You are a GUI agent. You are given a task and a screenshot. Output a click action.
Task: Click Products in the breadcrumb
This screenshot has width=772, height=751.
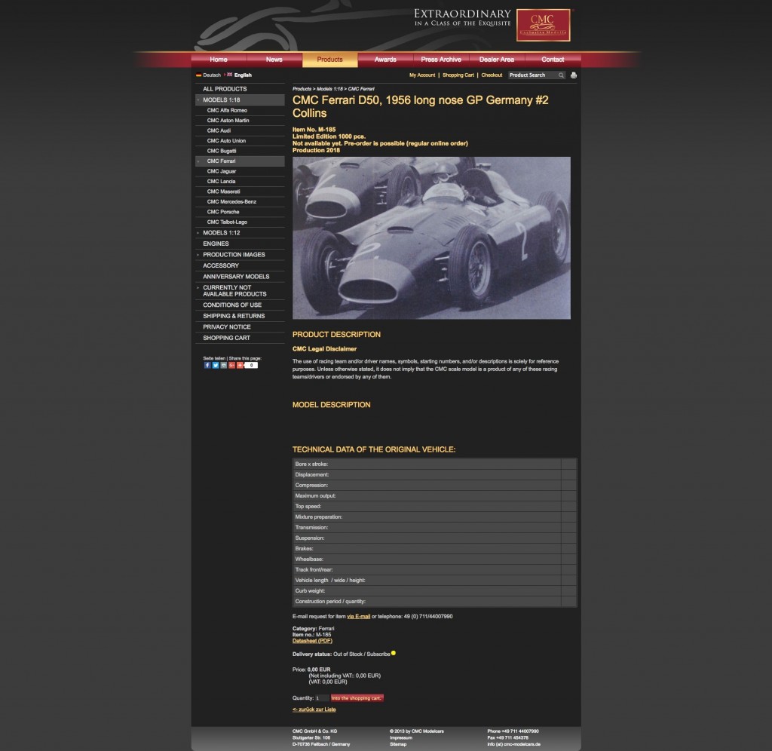coord(302,89)
